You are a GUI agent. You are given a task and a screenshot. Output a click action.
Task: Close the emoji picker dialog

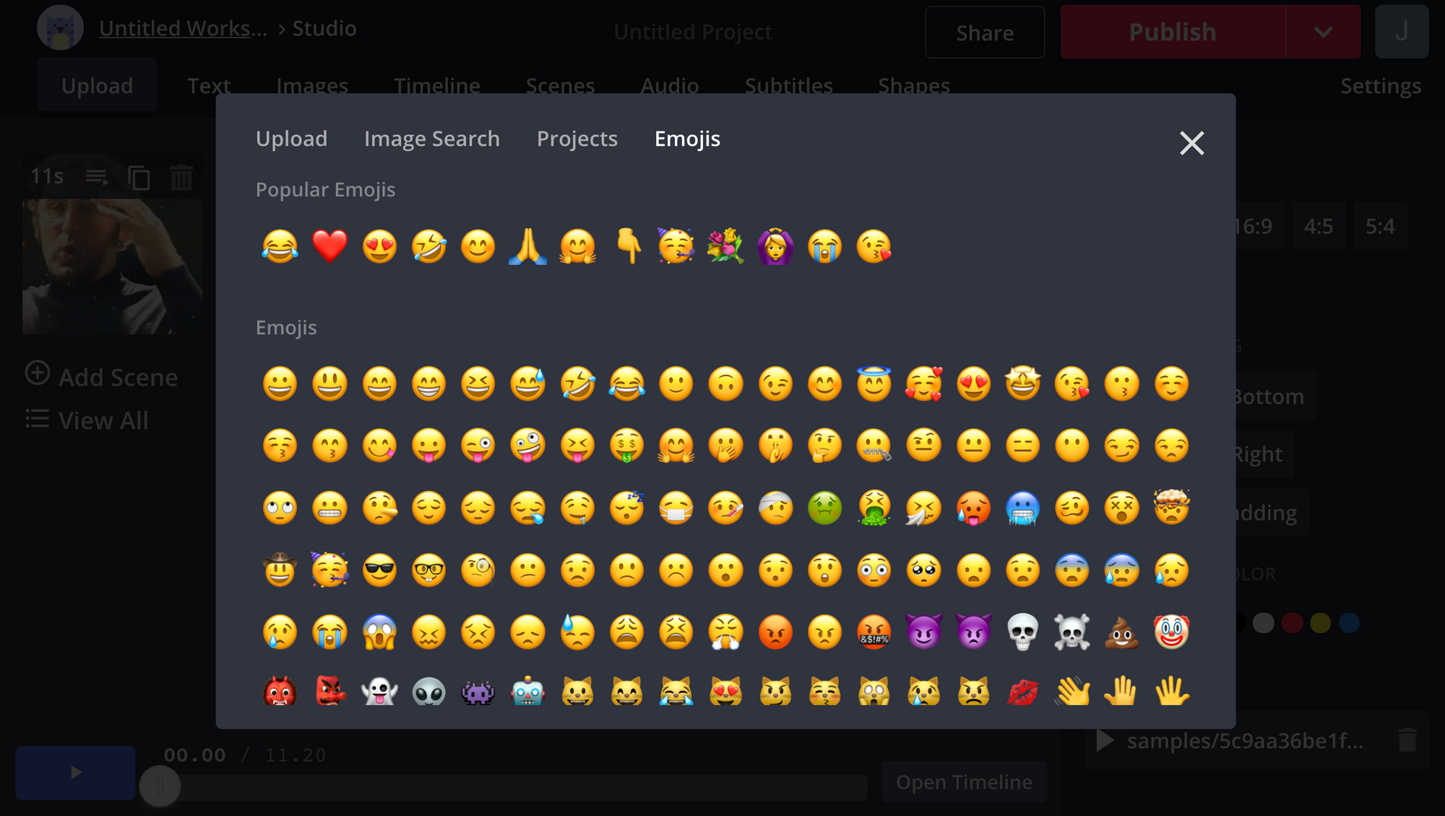click(x=1191, y=144)
